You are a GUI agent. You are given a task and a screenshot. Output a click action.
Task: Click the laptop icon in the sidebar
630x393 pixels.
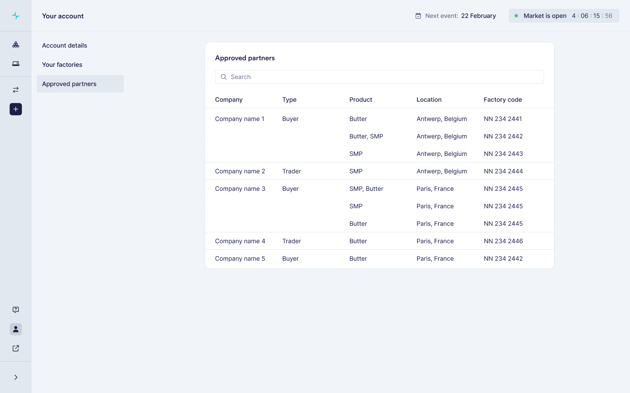coord(16,64)
